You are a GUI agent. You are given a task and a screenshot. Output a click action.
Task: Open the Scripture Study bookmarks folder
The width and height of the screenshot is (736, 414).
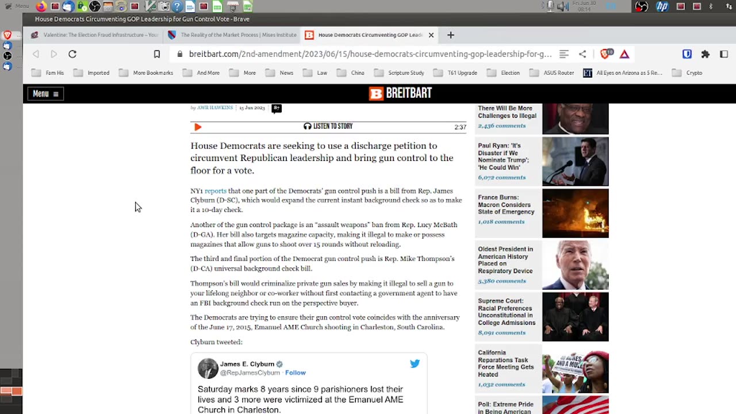pyautogui.click(x=399, y=73)
